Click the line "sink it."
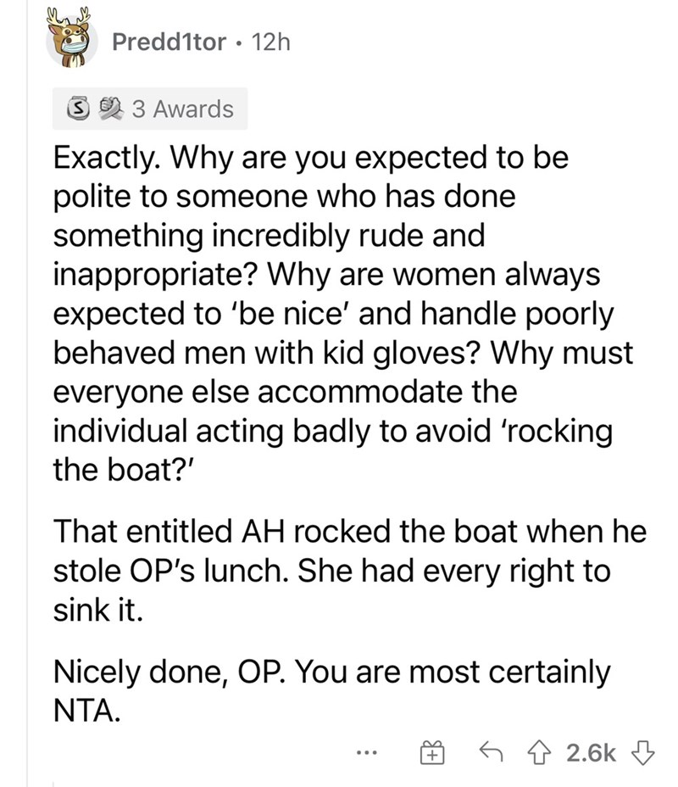This screenshot has width=678, height=787. [x=98, y=611]
